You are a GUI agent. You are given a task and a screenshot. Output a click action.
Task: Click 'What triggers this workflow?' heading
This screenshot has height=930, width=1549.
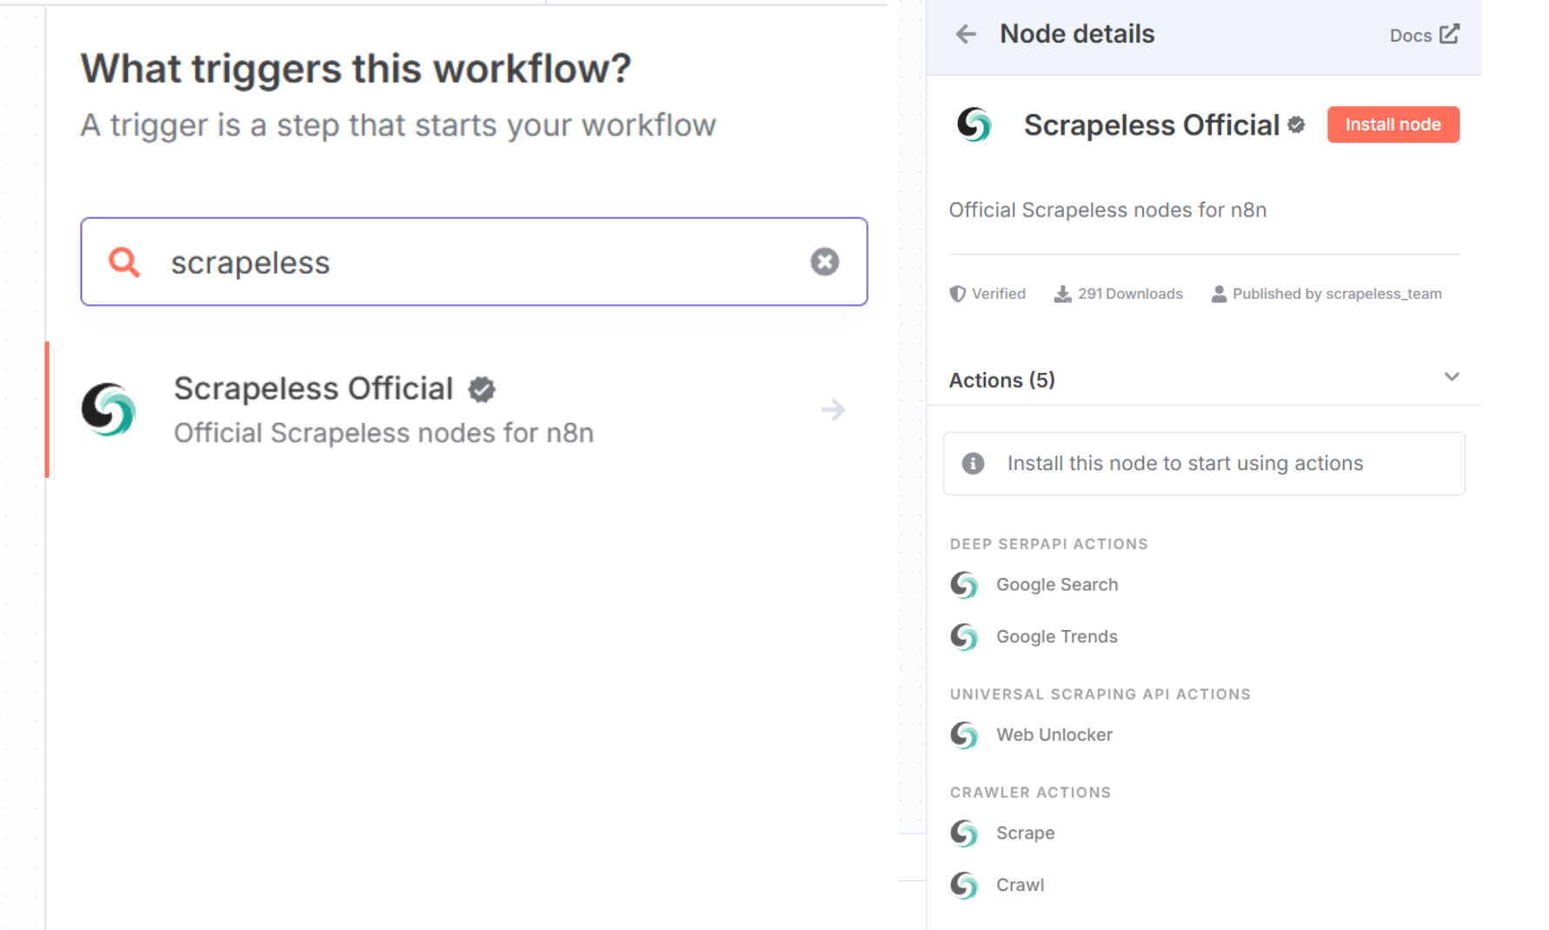(x=356, y=69)
